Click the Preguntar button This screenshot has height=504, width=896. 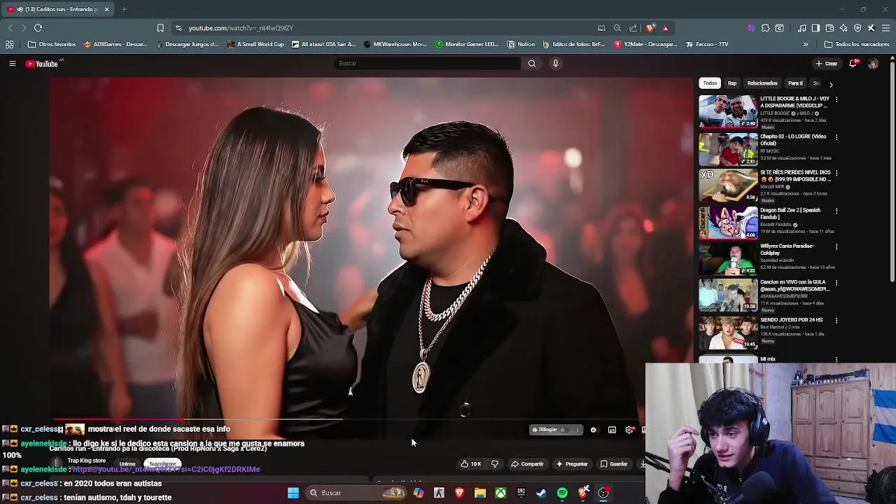[x=572, y=464]
